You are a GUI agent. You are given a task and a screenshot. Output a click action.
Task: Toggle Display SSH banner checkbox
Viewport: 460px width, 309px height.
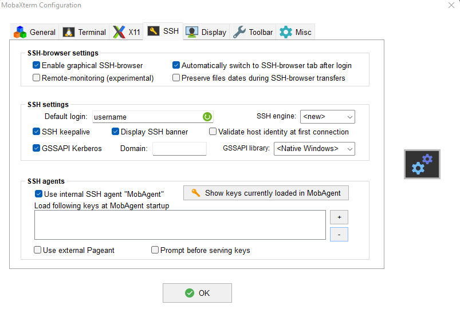[115, 132]
